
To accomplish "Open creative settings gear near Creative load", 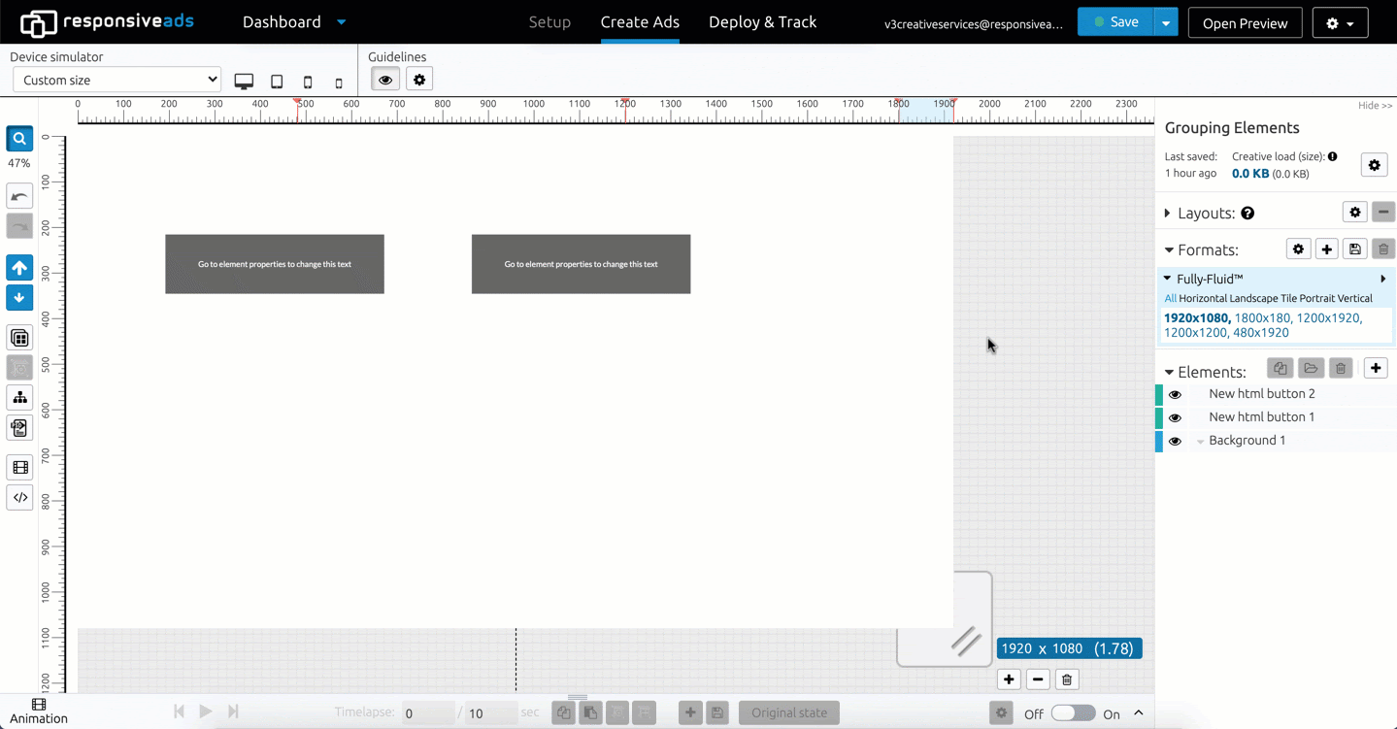I will coord(1374,165).
